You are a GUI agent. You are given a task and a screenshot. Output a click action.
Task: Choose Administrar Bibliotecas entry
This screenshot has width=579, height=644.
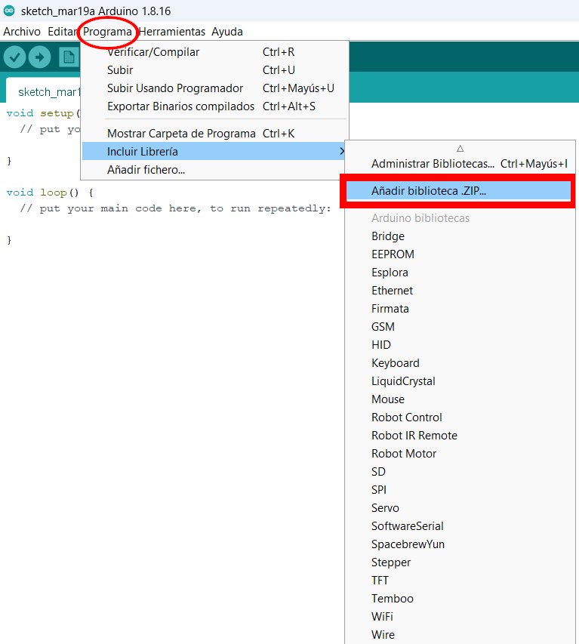[x=433, y=164]
